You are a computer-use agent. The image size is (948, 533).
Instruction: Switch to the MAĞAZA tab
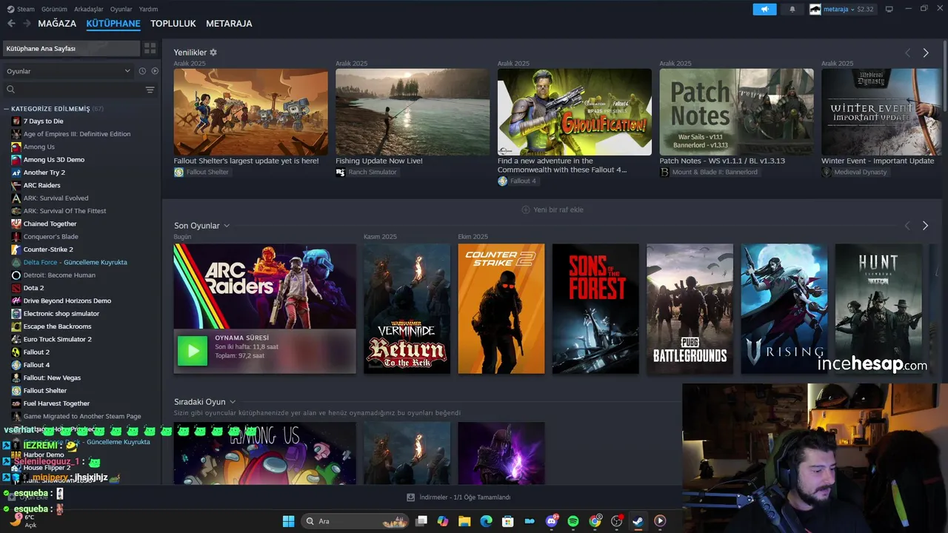pos(57,24)
